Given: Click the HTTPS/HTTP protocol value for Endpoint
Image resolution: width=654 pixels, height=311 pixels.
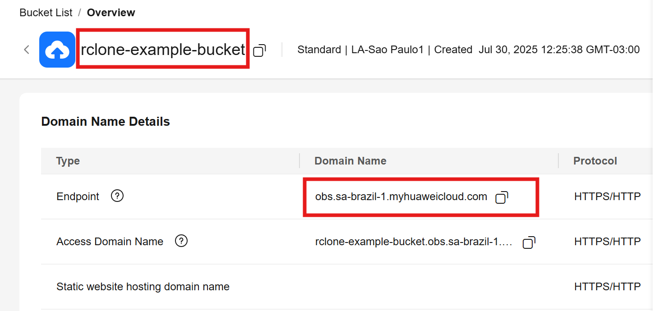Looking at the screenshot, I should click(x=607, y=196).
